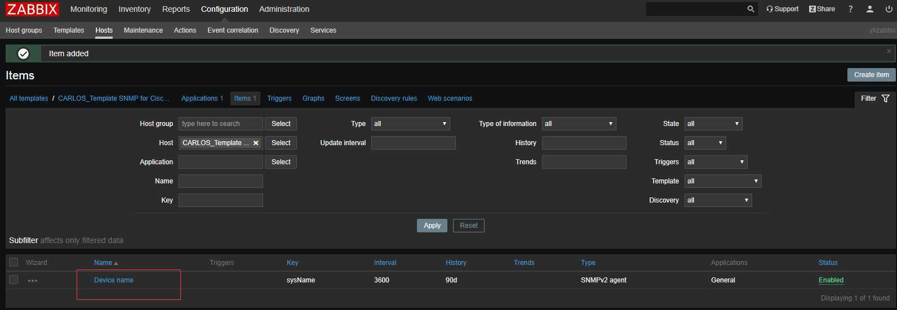Click the Reset filter button

[x=469, y=226]
